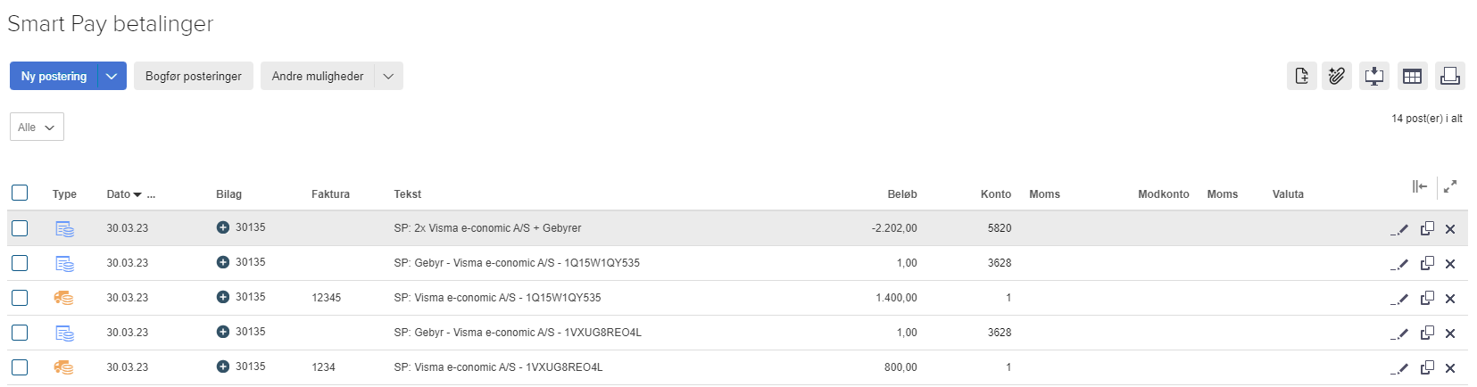Edit the 2.202,00 entry with pencil icon

click(x=1399, y=229)
